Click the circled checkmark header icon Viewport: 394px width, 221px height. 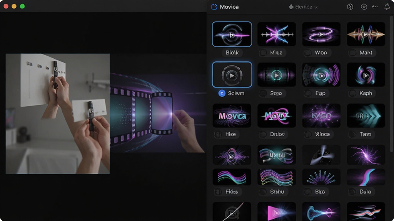(364, 7)
